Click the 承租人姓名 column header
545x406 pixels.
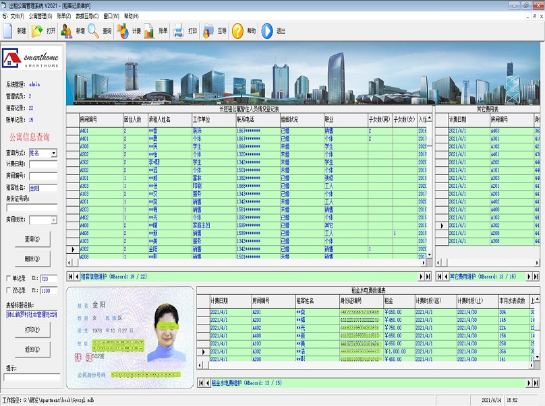point(169,120)
